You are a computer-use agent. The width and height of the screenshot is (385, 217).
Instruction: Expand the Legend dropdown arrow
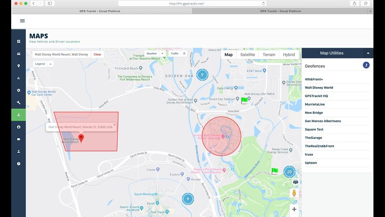tap(50, 64)
